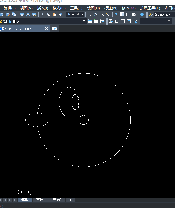Image resolution: width=175 pixels, height=208 pixels.
Task: Open the 扩展工具(X) menu
Action: pos(150,8)
